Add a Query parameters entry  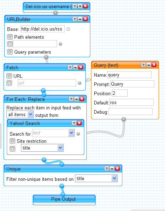pyautogui.click(x=10, y=52)
